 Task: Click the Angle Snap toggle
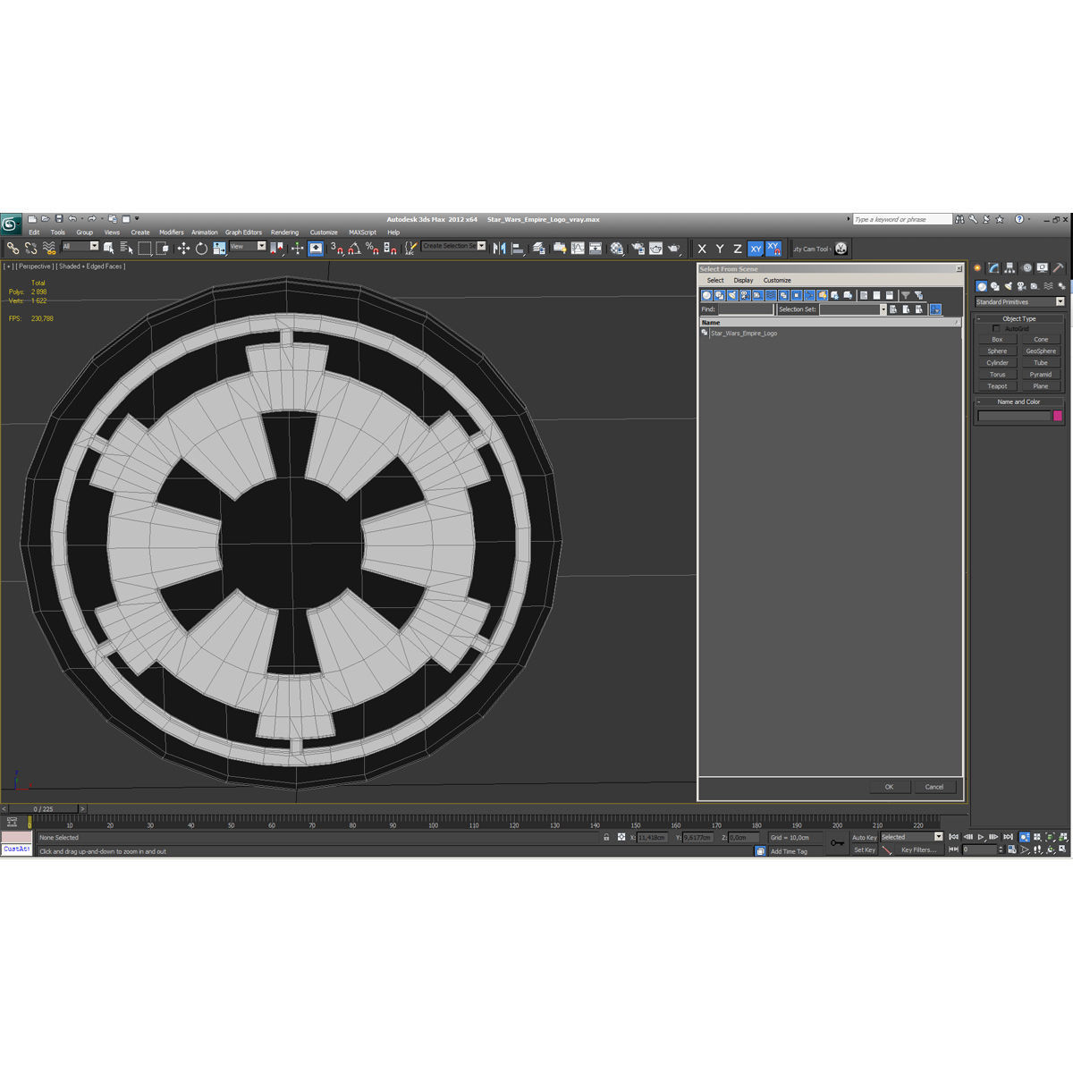tap(354, 248)
